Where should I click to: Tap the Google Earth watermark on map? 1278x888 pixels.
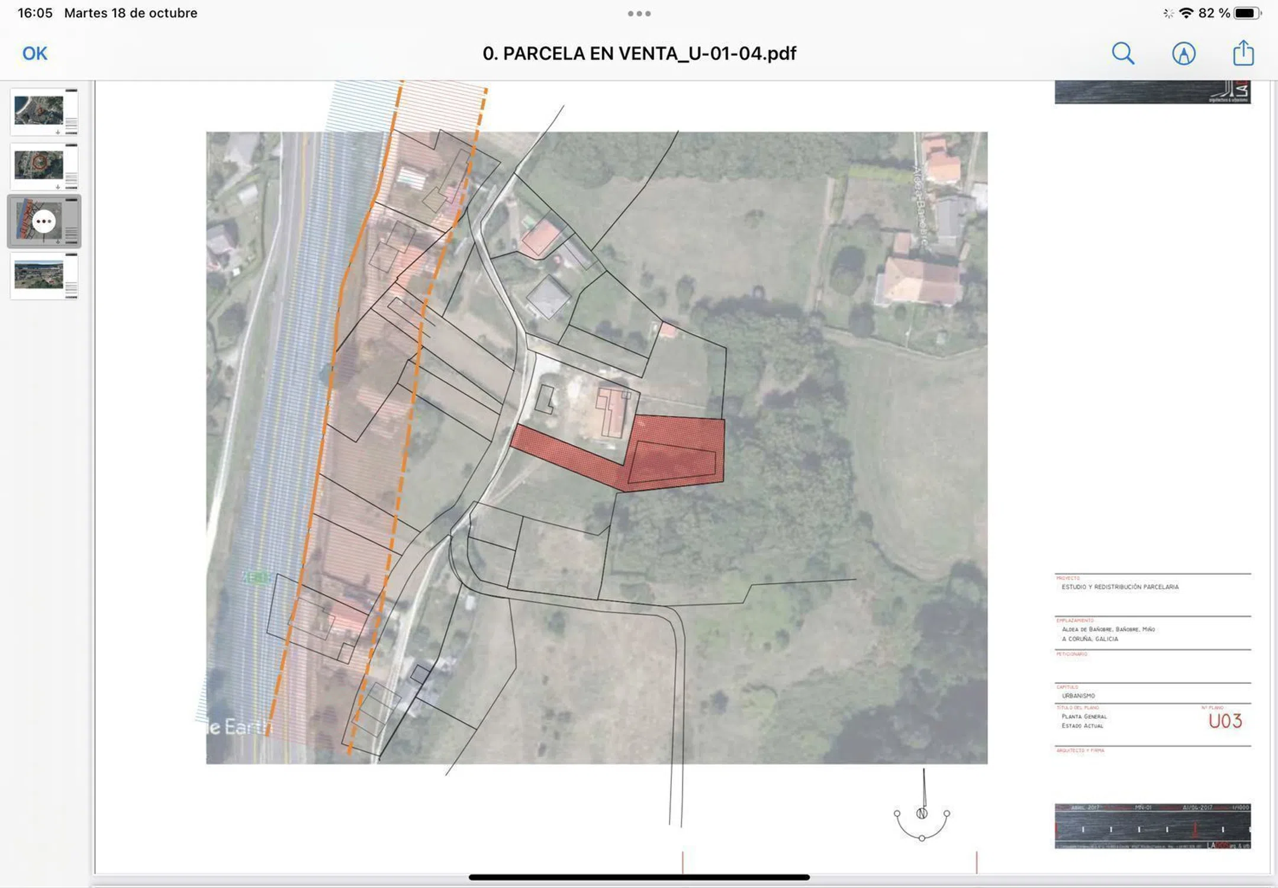237,726
